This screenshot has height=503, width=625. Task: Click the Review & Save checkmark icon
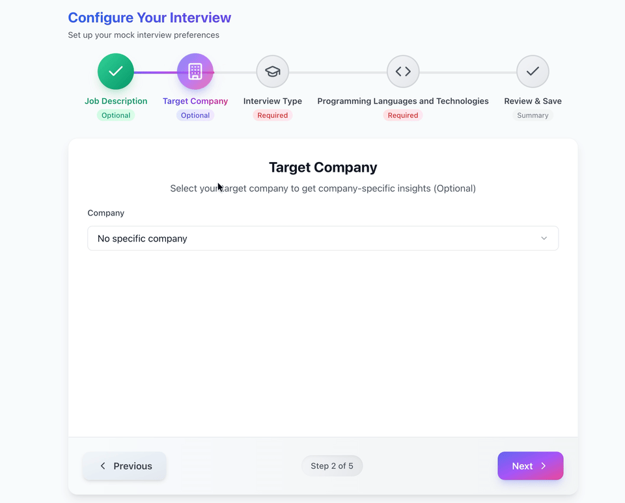532,71
